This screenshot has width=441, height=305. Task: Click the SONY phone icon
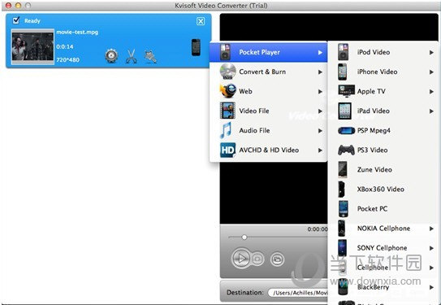pos(343,248)
